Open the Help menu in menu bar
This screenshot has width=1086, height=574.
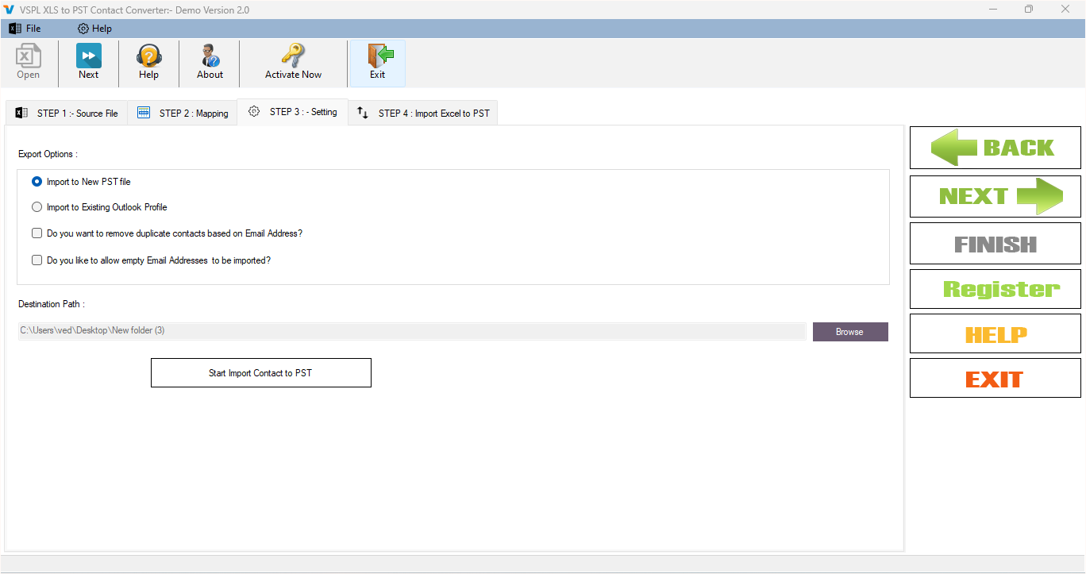pos(94,29)
